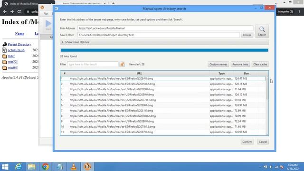Viewport: 304px width, 171px height.
Task: Click the mac folder icon in browser
Action: point(5,56)
